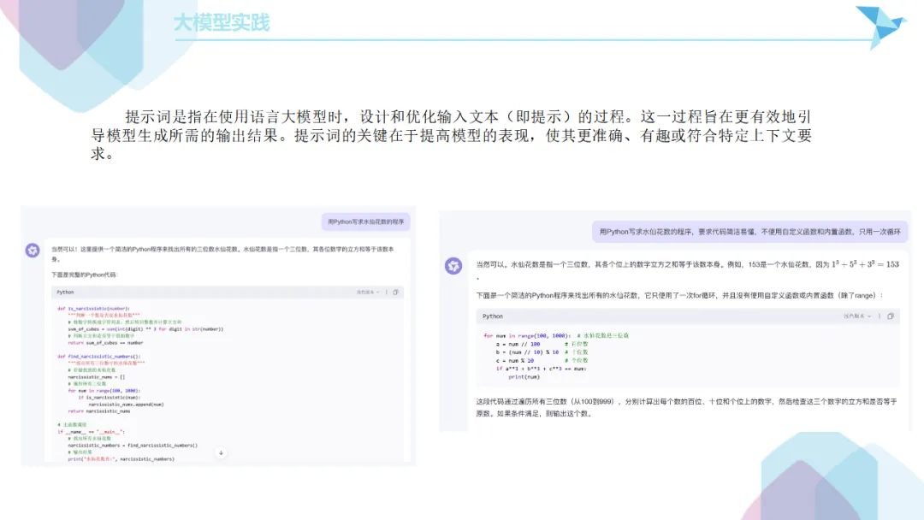Viewport: 924px width, 520px height.
Task: Click the paragraph line starting "提示词是指在使用语言大模型时"
Action: point(469,116)
